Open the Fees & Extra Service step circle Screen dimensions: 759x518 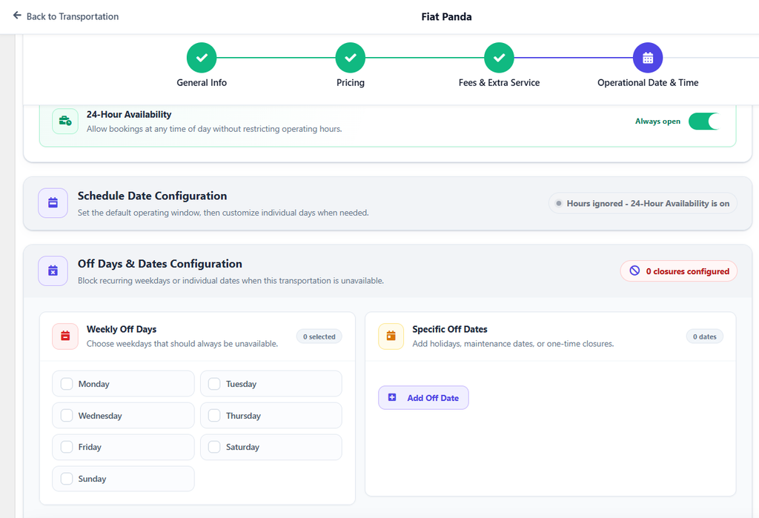[x=499, y=58]
